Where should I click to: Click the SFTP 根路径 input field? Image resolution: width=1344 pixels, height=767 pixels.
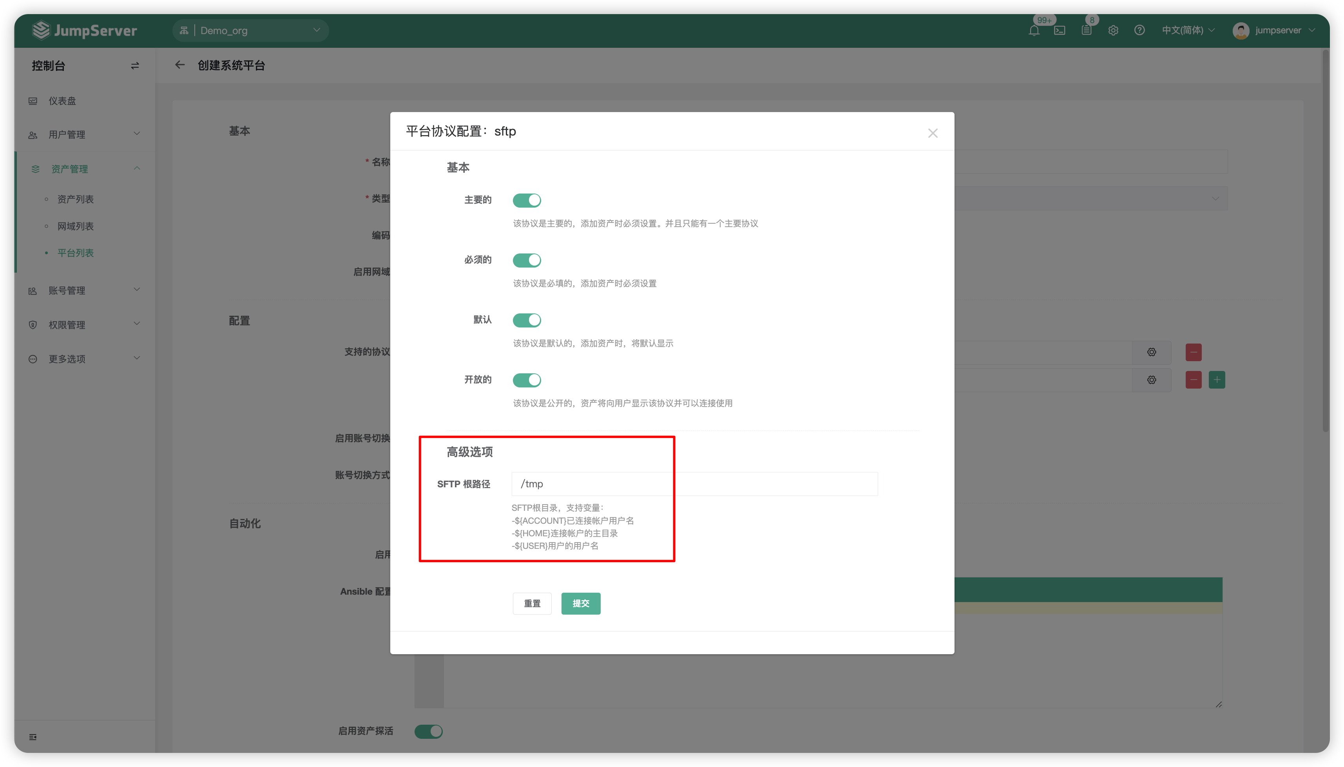(x=694, y=484)
